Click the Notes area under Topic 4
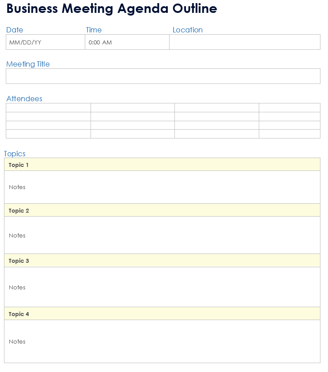 (x=162, y=341)
